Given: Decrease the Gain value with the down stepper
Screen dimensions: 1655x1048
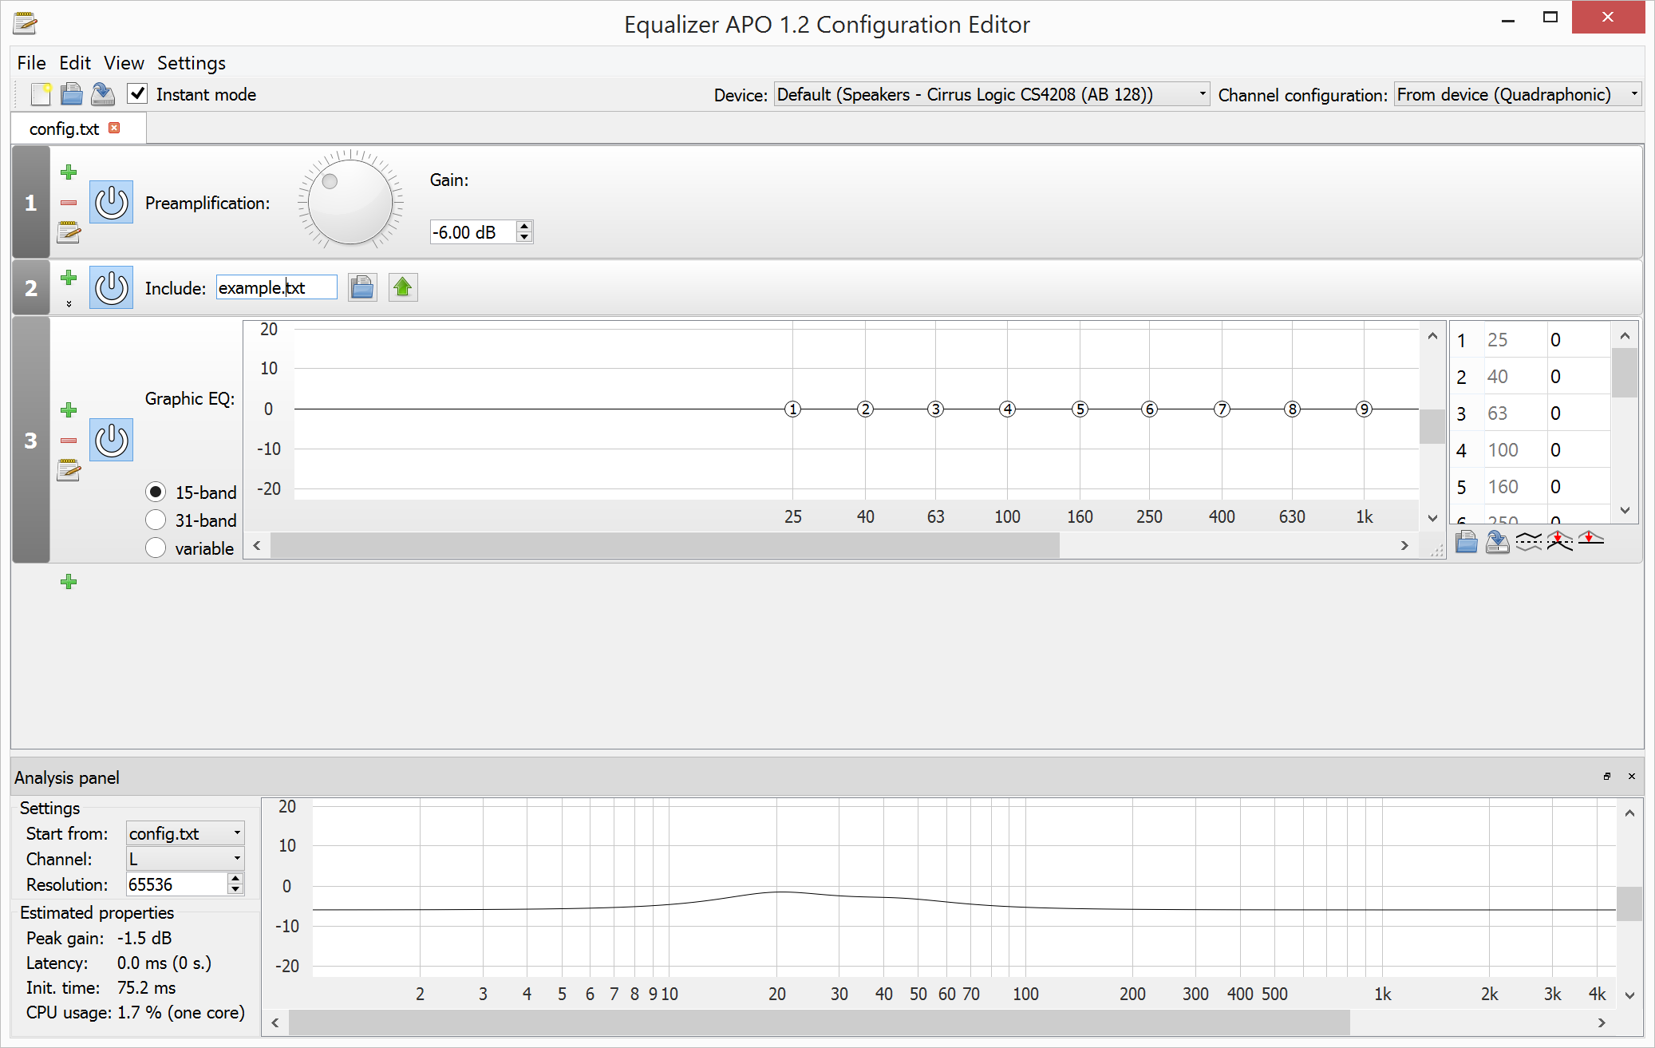Looking at the screenshot, I should coord(524,237).
